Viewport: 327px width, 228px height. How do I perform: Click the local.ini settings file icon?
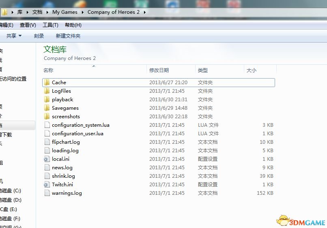coord(47,159)
